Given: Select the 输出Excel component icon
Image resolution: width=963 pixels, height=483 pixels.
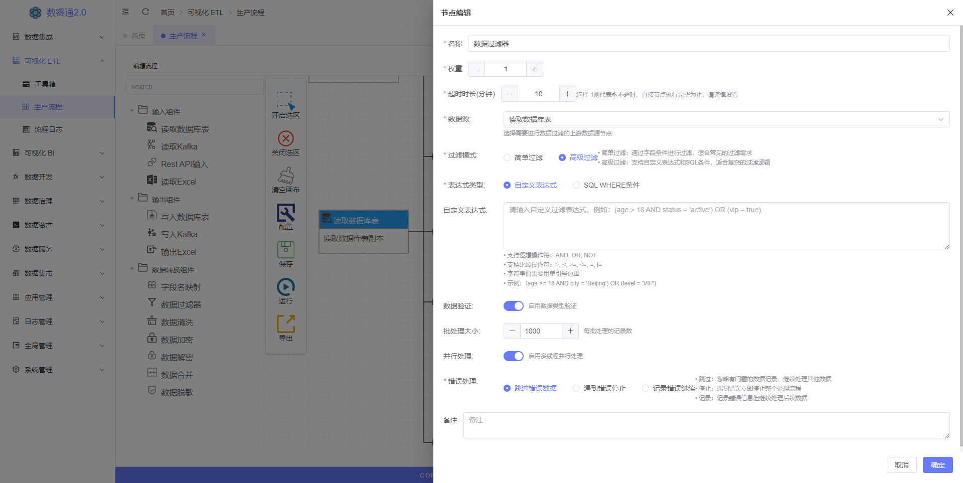Looking at the screenshot, I should tap(151, 250).
